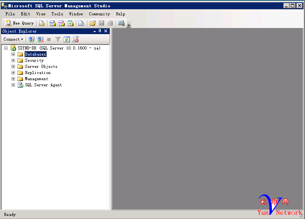Collapse the SZYND-DB server node
This screenshot has width=305, height=219.
click(6, 48)
